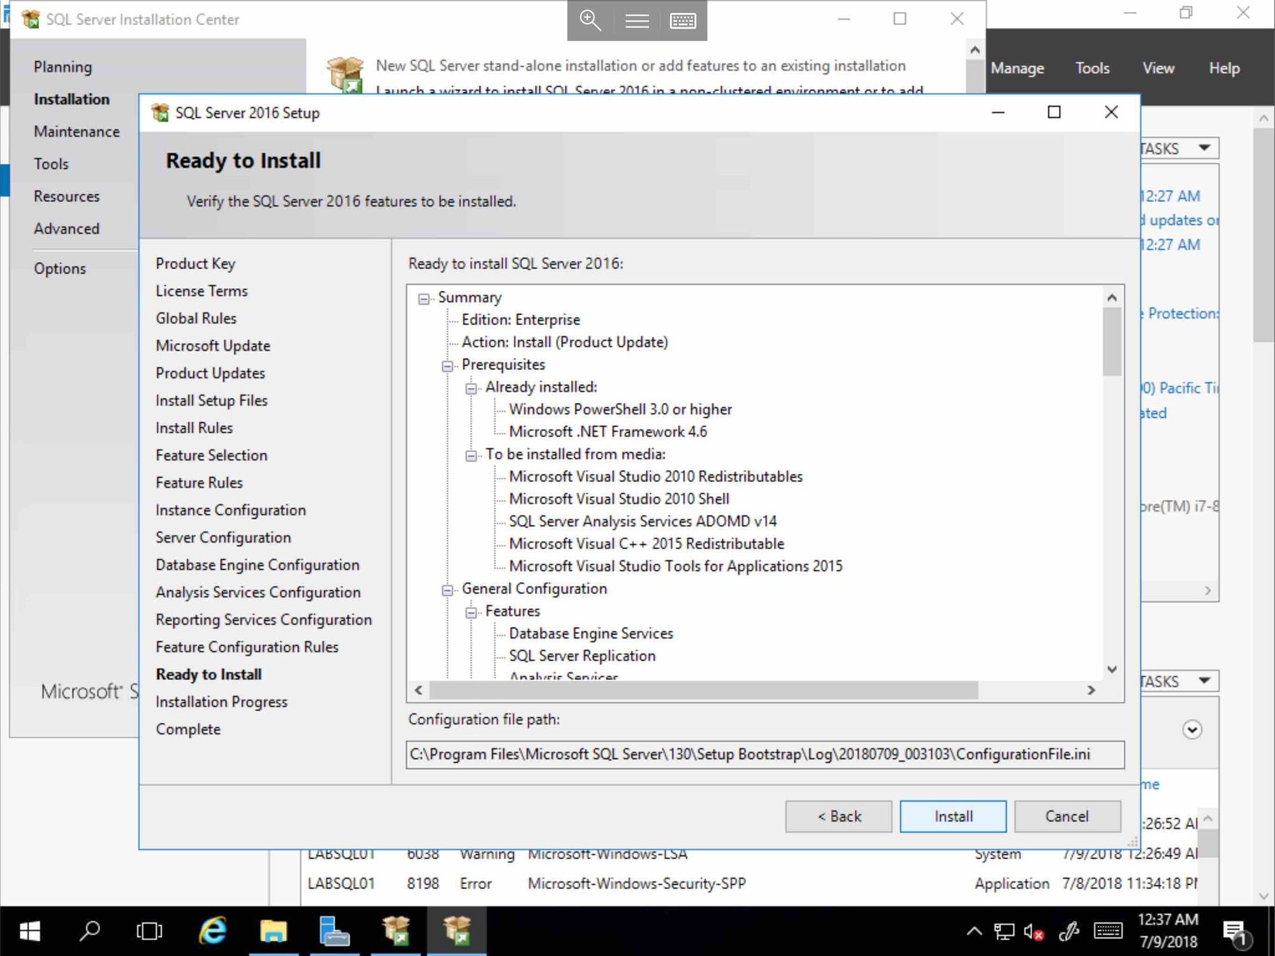
Task: Click the SQL Server Installation Center title icon
Action: 30,19
